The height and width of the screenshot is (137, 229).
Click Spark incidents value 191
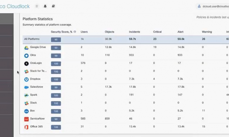click(x=131, y=95)
